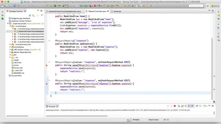
Task: Click top error annotation in overview ruler
Action: tap(214, 76)
